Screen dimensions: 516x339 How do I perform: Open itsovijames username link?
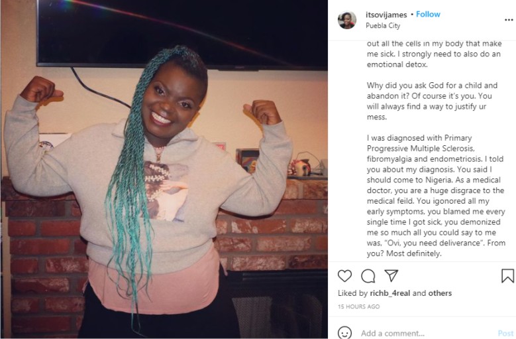[386, 15]
